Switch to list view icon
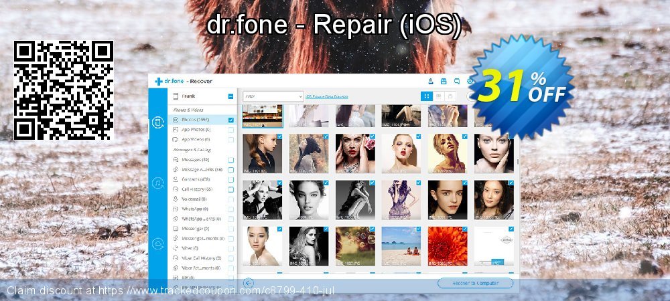The width and height of the screenshot is (670, 301). [438, 96]
